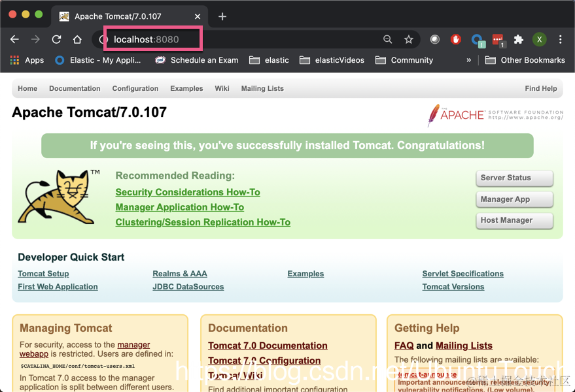
Task: Open the FAQ link under Getting Help
Action: pyautogui.click(x=404, y=346)
